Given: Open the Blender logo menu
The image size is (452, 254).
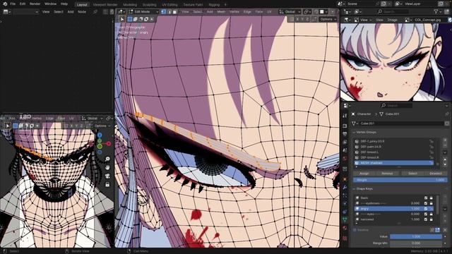Looking at the screenshot, I should [x=5, y=4].
